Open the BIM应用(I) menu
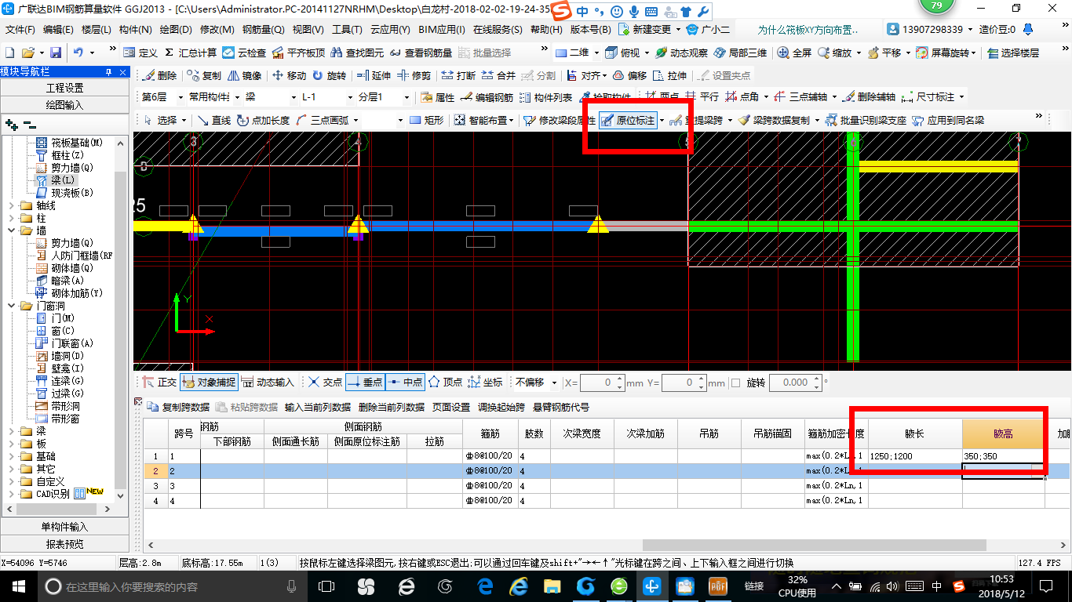This screenshot has width=1072, height=602. coord(442,30)
